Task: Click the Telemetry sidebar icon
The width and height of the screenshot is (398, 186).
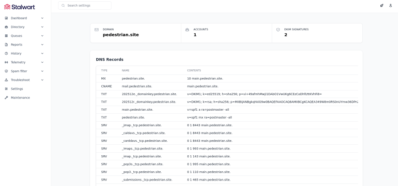Action: (x=6, y=62)
